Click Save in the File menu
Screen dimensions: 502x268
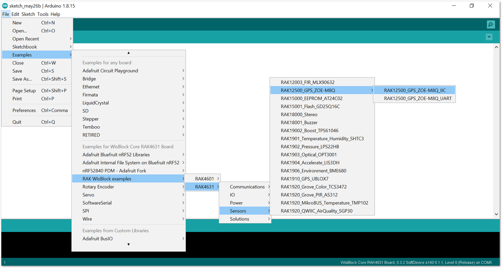coord(37,71)
